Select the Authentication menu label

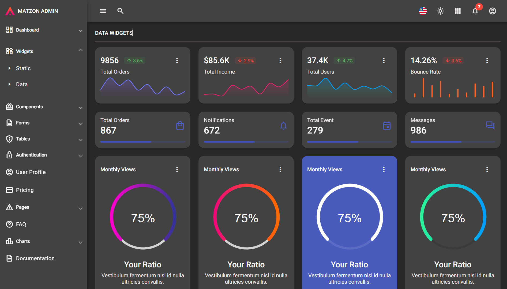coord(31,155)
